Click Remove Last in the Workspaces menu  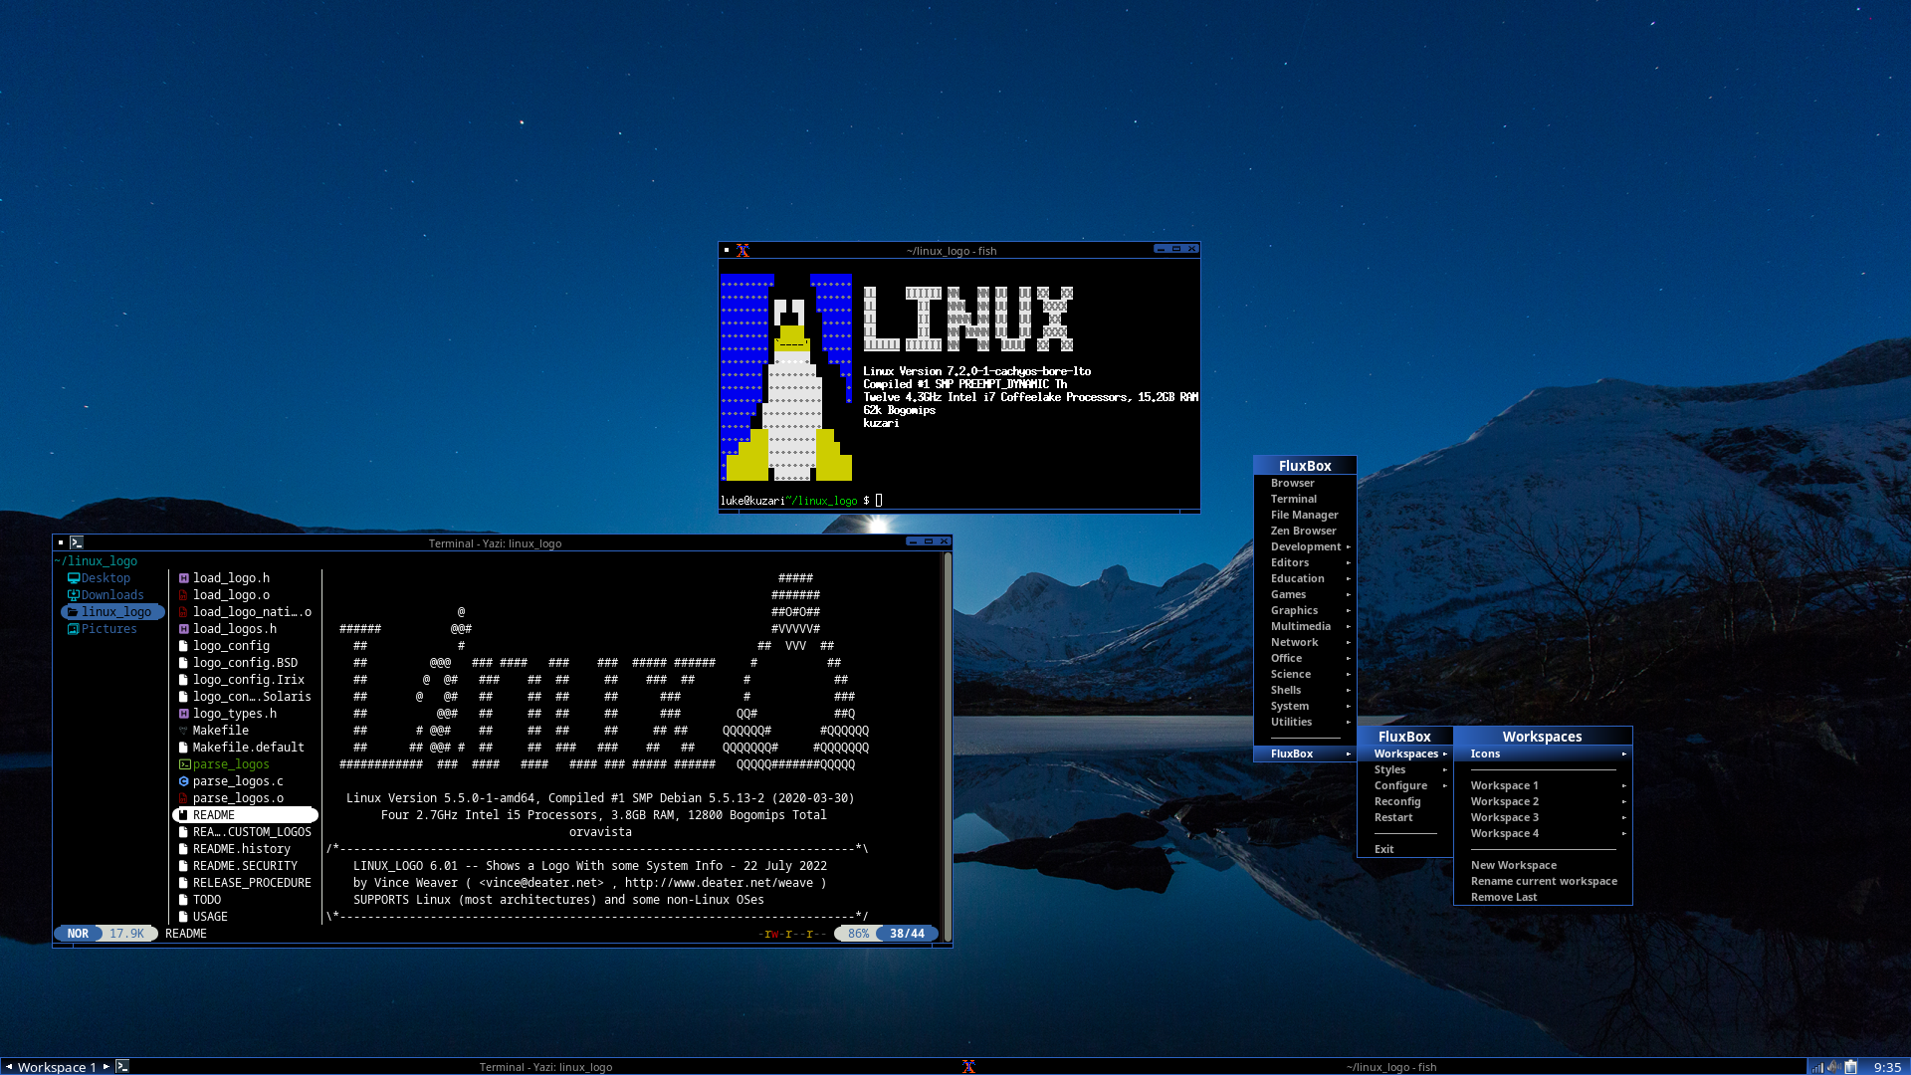[x=1543, y=897]
